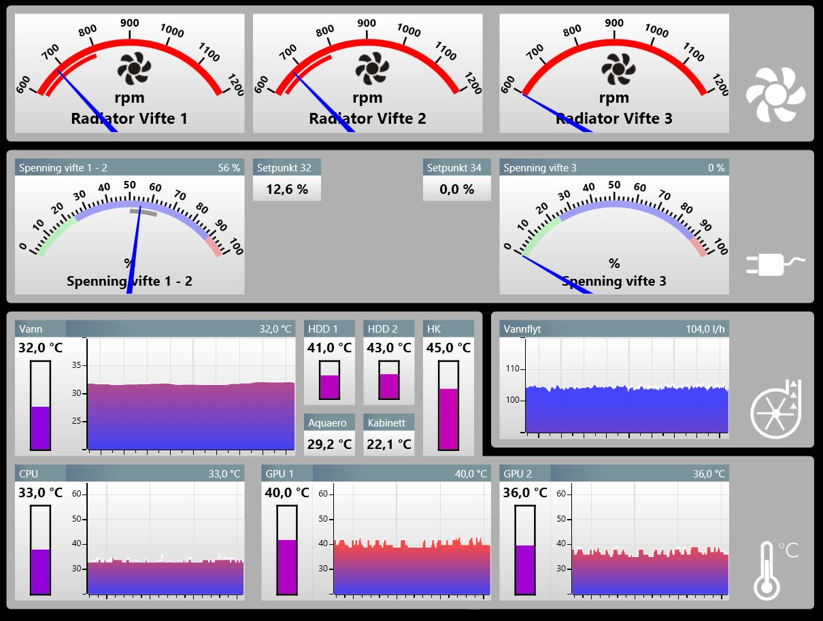Click the Vann temperature bar indicator
The height and width of the screenshot is (621, 823).
41,405
